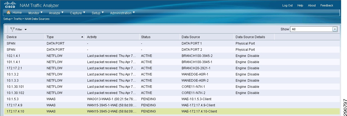Click CORE11-N7K-2 data source cell

pos(193,93)
